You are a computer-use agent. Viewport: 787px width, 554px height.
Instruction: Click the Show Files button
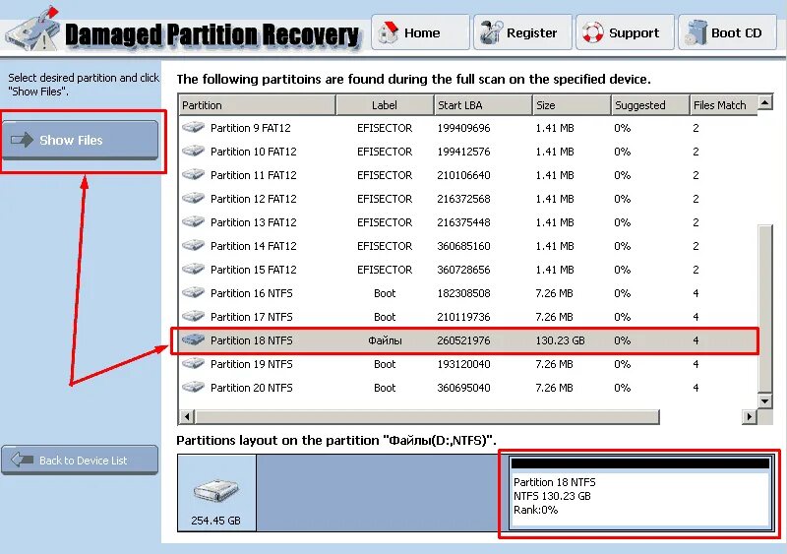tap(81, 140)
